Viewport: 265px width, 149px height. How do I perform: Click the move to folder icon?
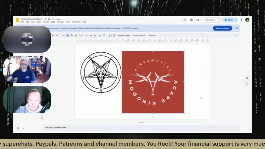(x=49, y=19)
